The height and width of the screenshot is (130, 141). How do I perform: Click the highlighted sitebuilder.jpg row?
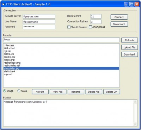pyautogui.click(x=61, y=69)
